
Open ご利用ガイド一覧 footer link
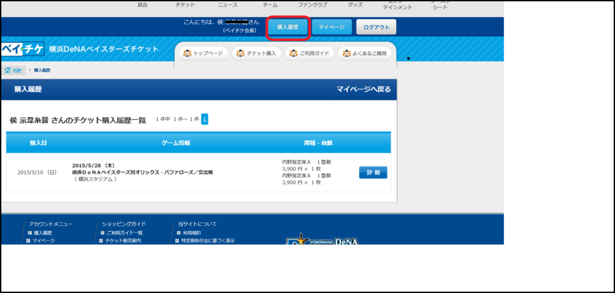point(124,232)
